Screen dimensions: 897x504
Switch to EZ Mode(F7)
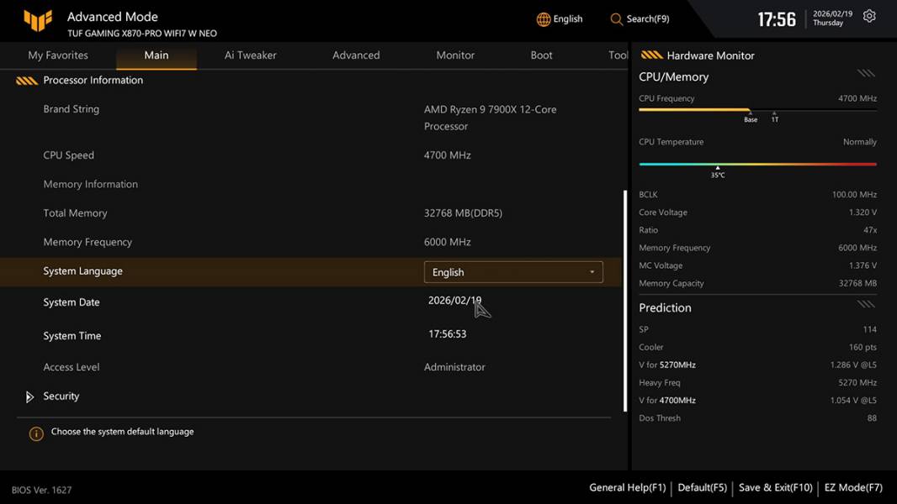coord(853,487)
